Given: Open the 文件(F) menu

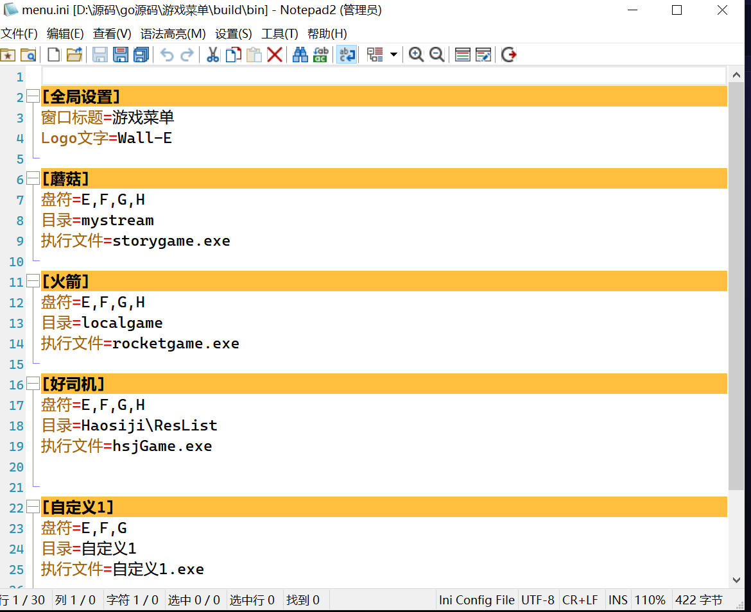Looking at the screenshot, I should [x=19, y=33].
